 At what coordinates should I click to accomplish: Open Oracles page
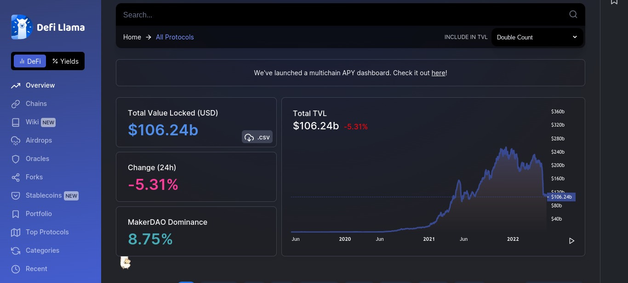tap(37, 159)
